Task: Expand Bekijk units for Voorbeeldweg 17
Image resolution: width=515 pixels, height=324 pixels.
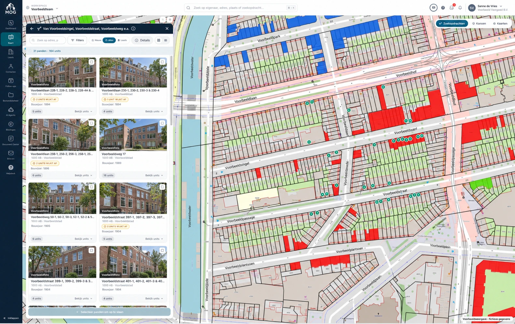Action: coord(154,175)
